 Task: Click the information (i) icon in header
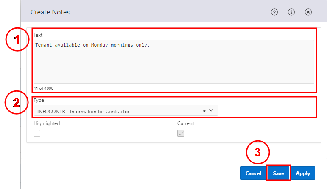click(x=291, y=12)
